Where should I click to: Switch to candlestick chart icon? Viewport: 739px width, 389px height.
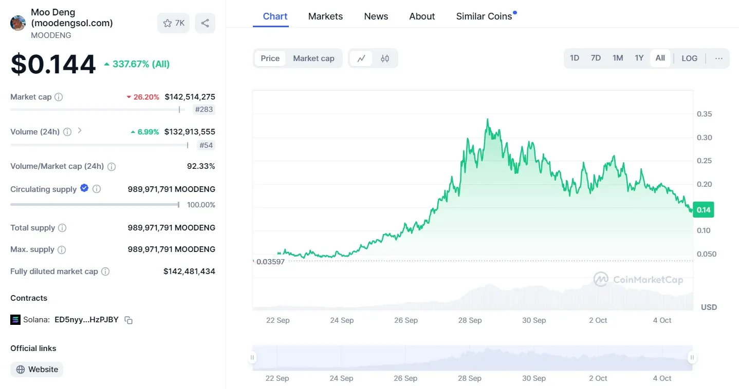point(385,59)
